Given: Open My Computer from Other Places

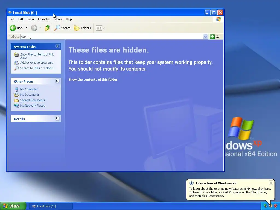Looking at the screenshot, I should (x=29, y=89).
